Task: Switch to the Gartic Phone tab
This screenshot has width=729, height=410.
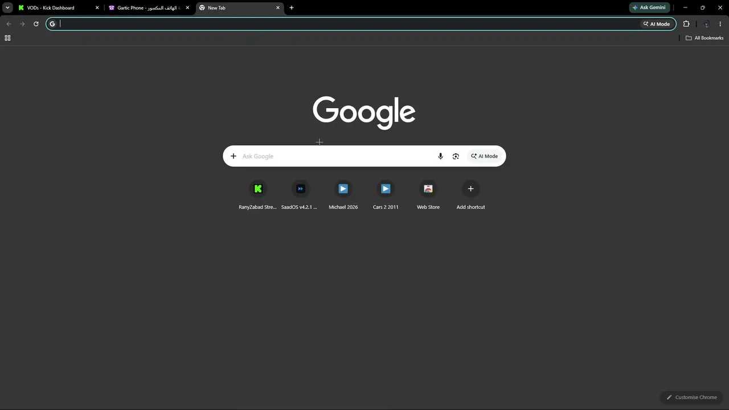Action: coord(149,8)
